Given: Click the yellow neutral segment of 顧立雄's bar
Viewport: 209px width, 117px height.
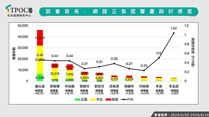Looking at the screenshot, I should [40, 60].
